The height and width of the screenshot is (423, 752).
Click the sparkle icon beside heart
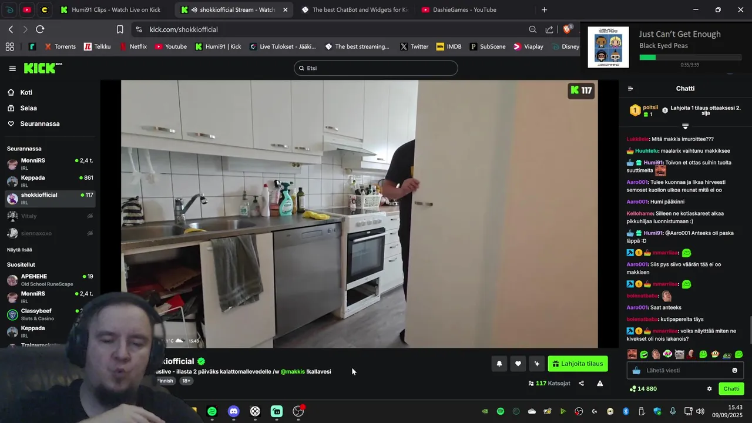point(536,364)
